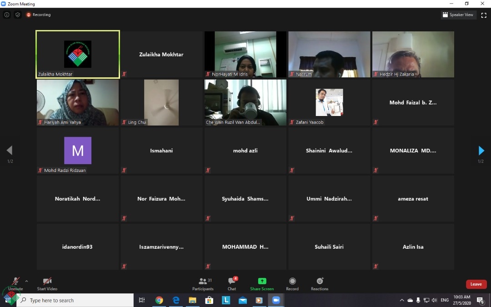
Task: Click Zoom icon on taskbar
Action: (276, 301)
